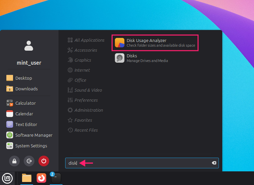Select All Applications category
The height and width of the screenshot is (185, 254).
point(86,40)
